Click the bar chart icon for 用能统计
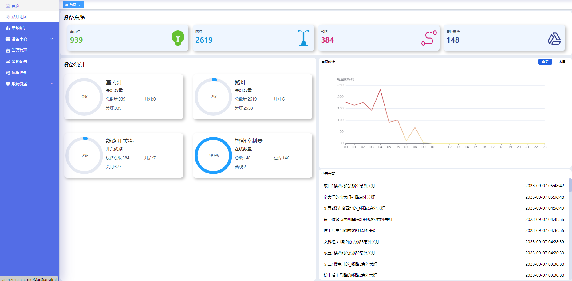The image size is (572, 281). 8,28
